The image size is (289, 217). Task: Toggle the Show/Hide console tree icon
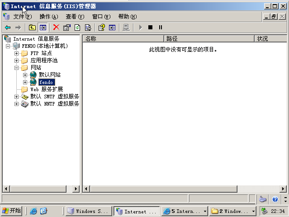pyautogui.click(x=43, y=28)
